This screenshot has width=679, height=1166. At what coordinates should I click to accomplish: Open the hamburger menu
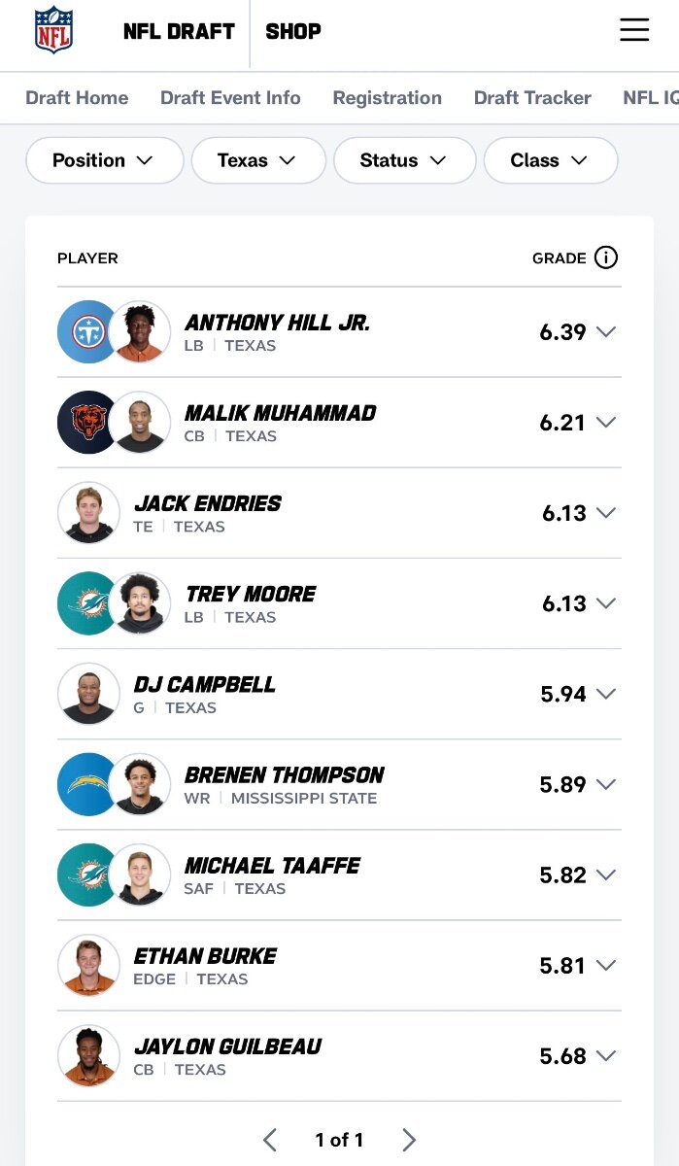pyautogui.click(x=634, y=30)
